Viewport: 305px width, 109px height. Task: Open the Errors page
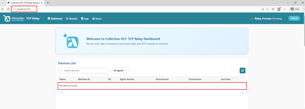pyautogui.click(x=97, y=18)
